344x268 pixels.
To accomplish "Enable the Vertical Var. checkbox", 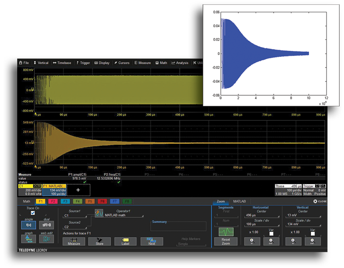I will 312,233.
